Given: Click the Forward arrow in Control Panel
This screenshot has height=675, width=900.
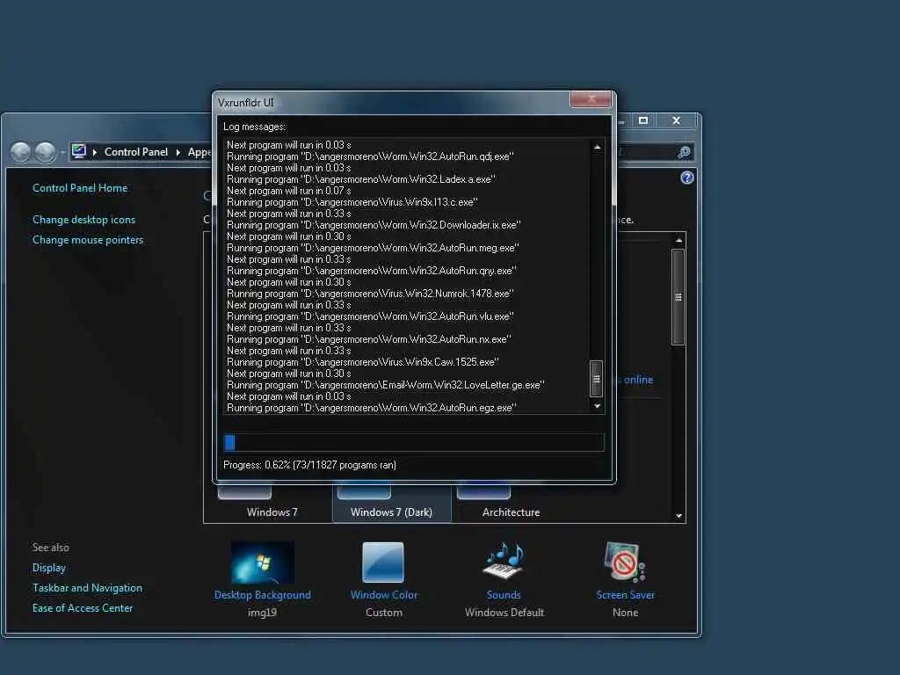Looking at the screenshot, I should coord(46,152).
